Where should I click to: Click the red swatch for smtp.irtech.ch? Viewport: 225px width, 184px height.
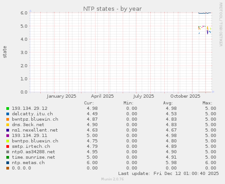pyautogui.click(x=8, y=146)
